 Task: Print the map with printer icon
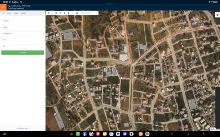pos(77,13)
